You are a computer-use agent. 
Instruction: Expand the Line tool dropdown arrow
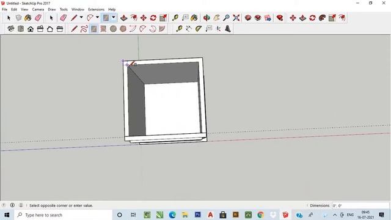point(81,18)
